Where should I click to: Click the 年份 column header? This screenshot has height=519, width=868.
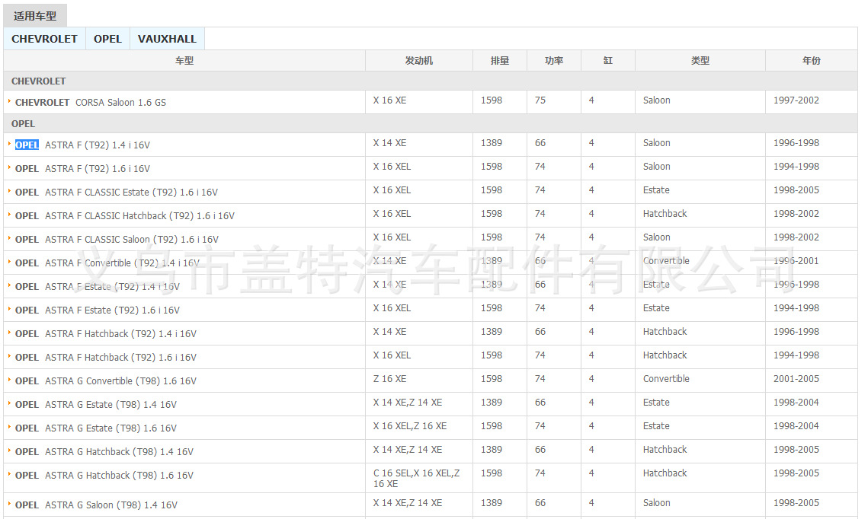tap(812, 61)
